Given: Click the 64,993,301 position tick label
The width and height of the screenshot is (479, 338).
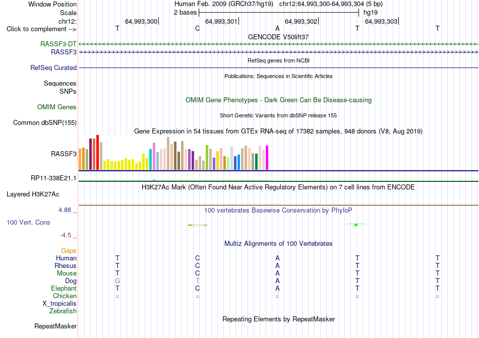Looking at the screenshot, I should pos(221,21).
